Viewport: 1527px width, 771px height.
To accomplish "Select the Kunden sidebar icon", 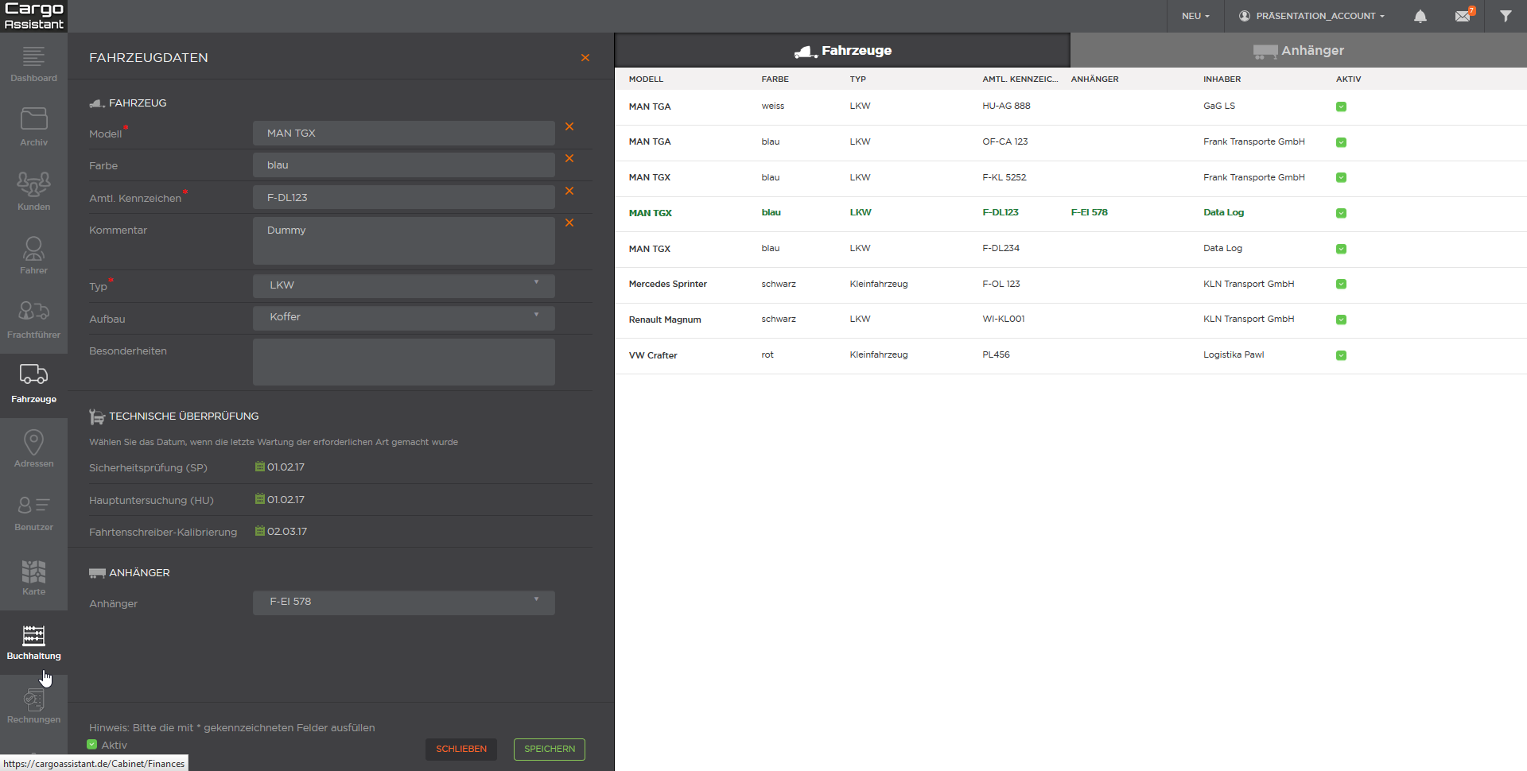I will click(x=33, y=191).
